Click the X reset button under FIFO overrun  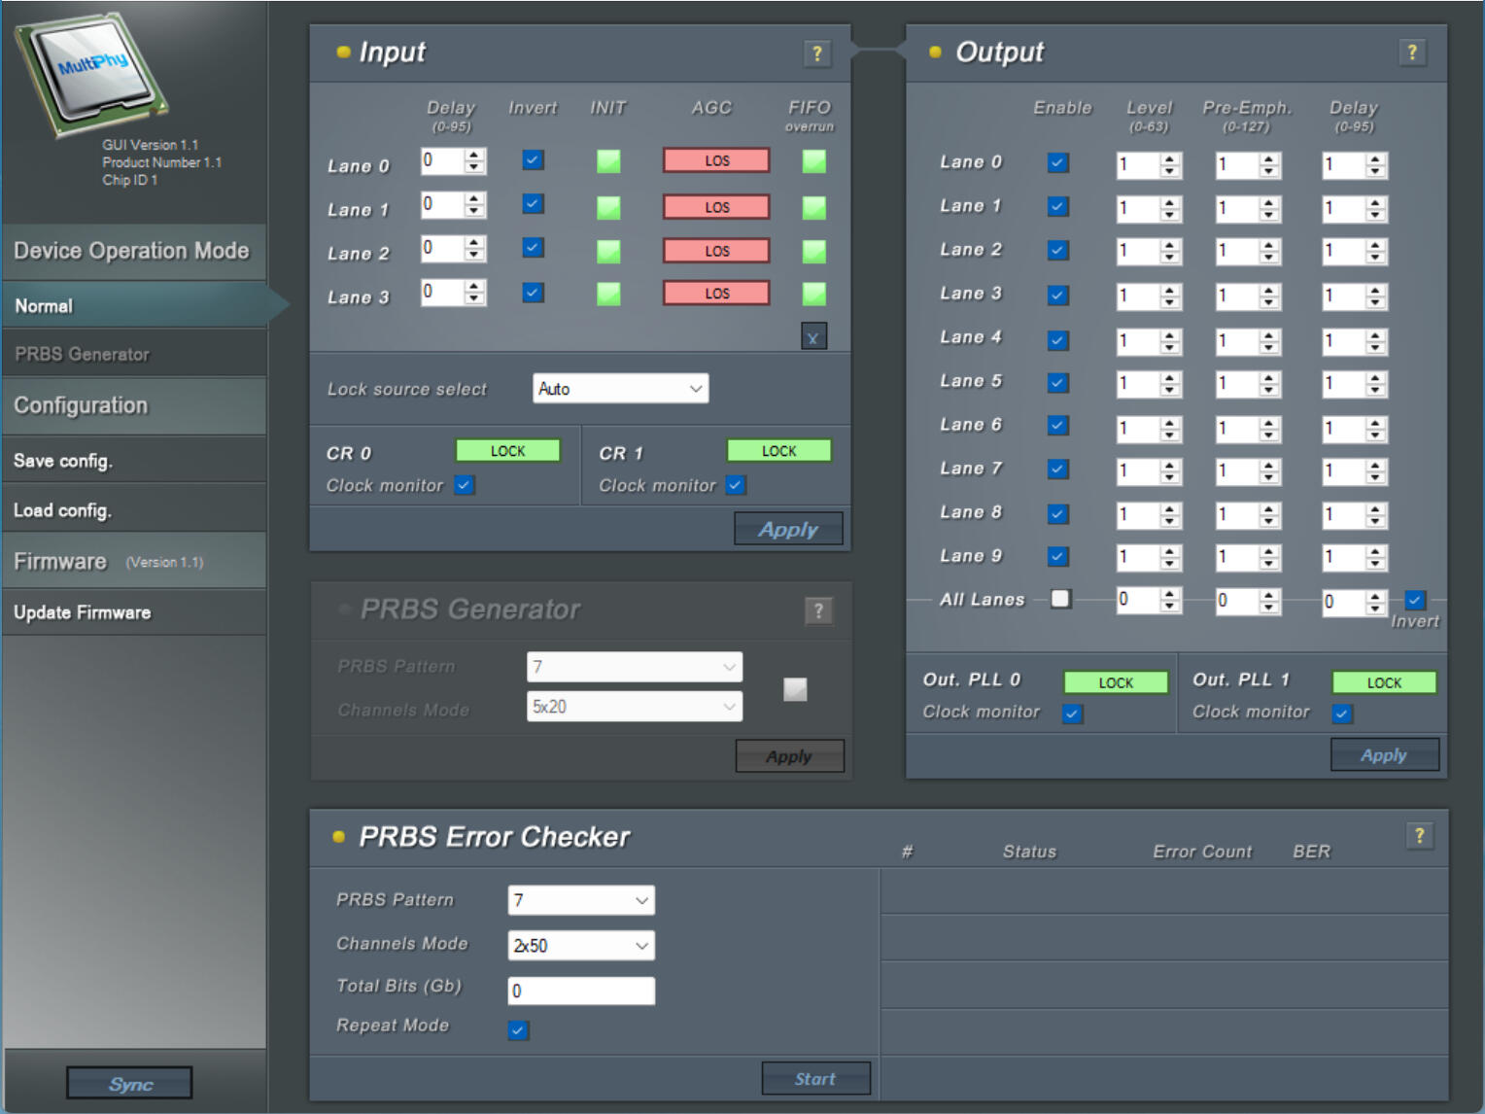pyautogui.click(x=813, y=337)
